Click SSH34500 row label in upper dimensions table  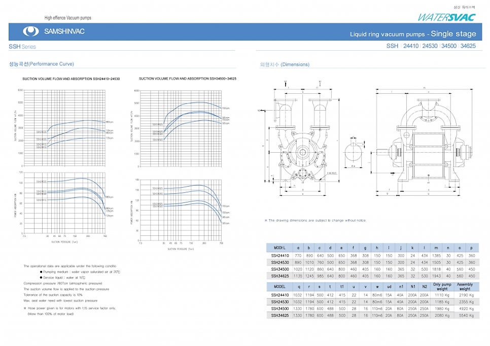click(280, 269)
